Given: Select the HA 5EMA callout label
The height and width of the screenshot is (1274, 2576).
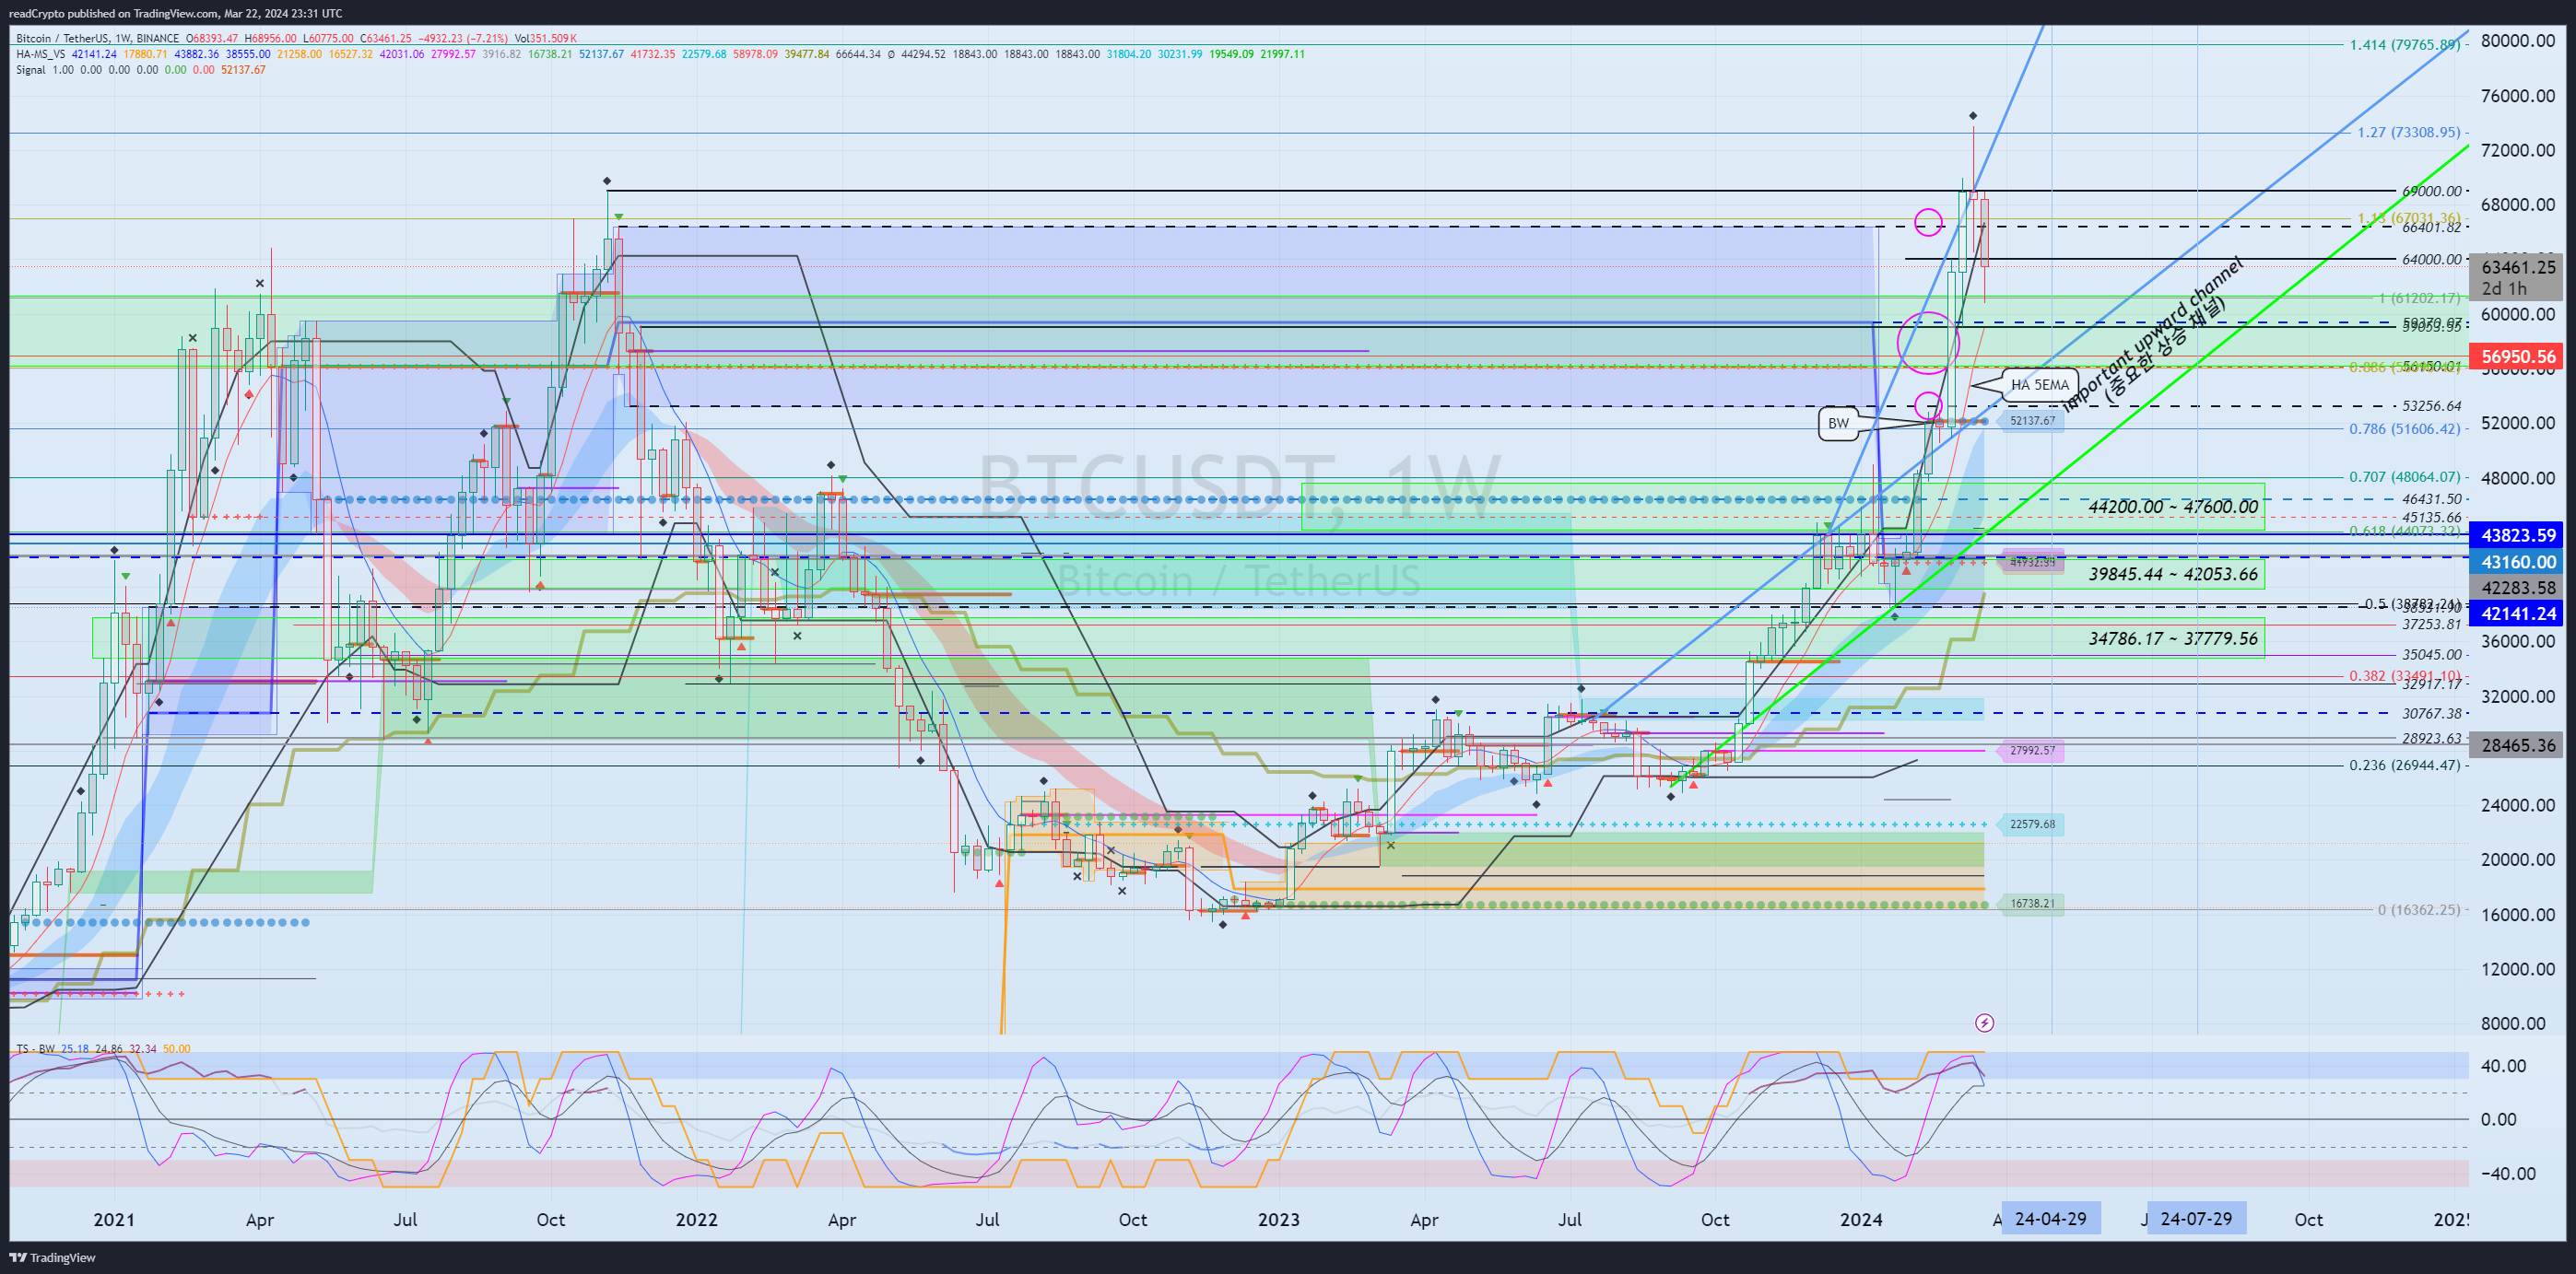Looking at the screenshot, I should [2039, 385].
